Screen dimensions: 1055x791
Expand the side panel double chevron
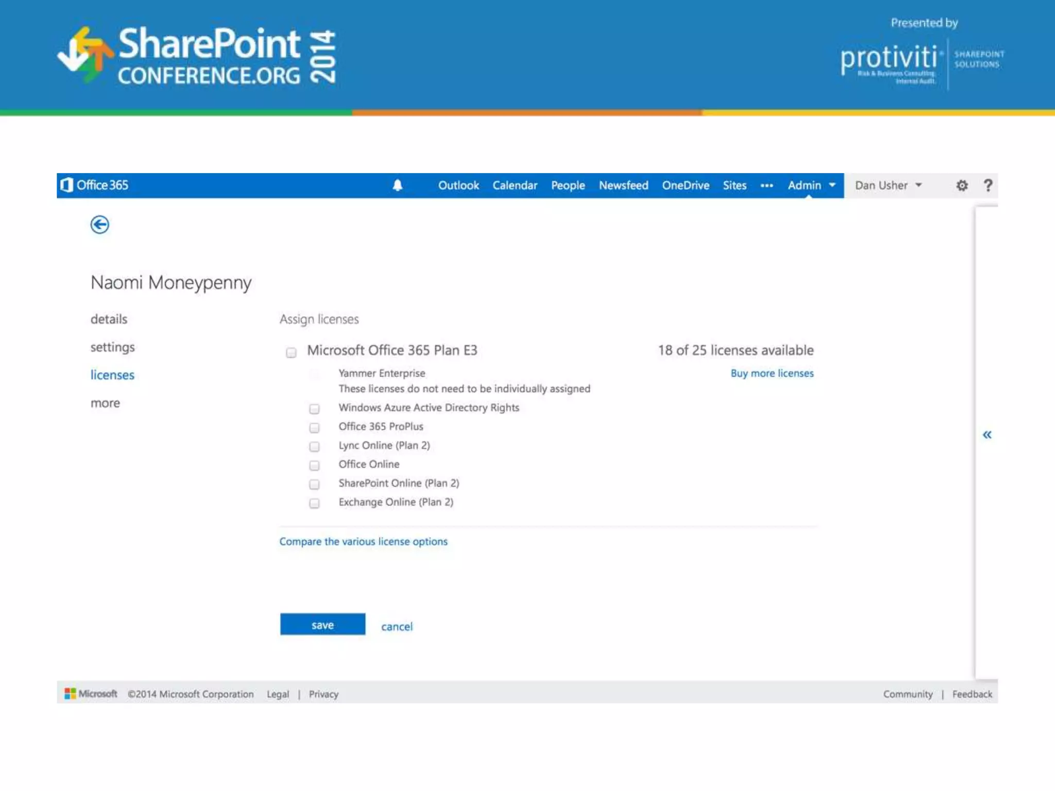click(x=986, y=435)
